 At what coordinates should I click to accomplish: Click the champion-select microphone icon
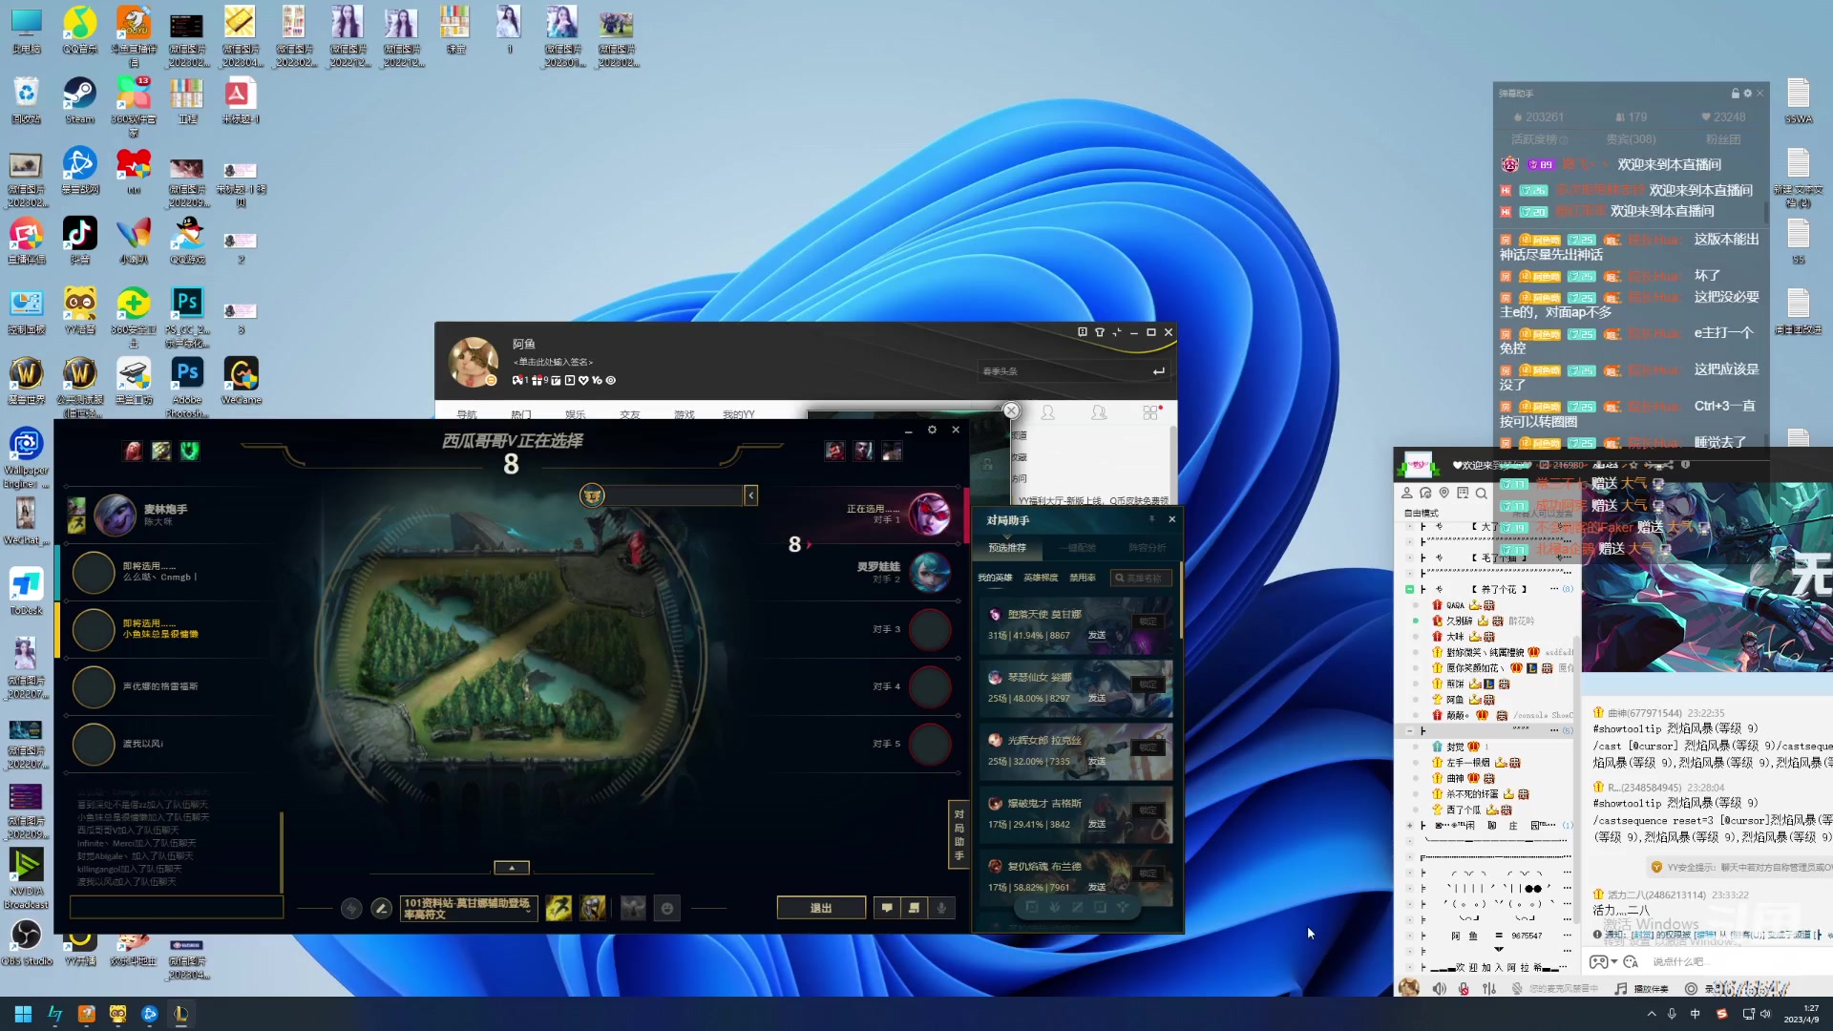coord(941,908)
